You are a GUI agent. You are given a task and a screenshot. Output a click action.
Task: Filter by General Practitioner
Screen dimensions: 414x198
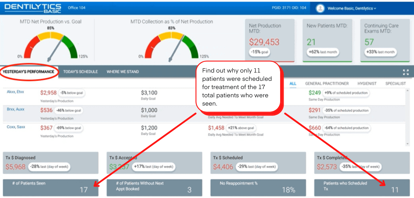[x=327, y=84]
